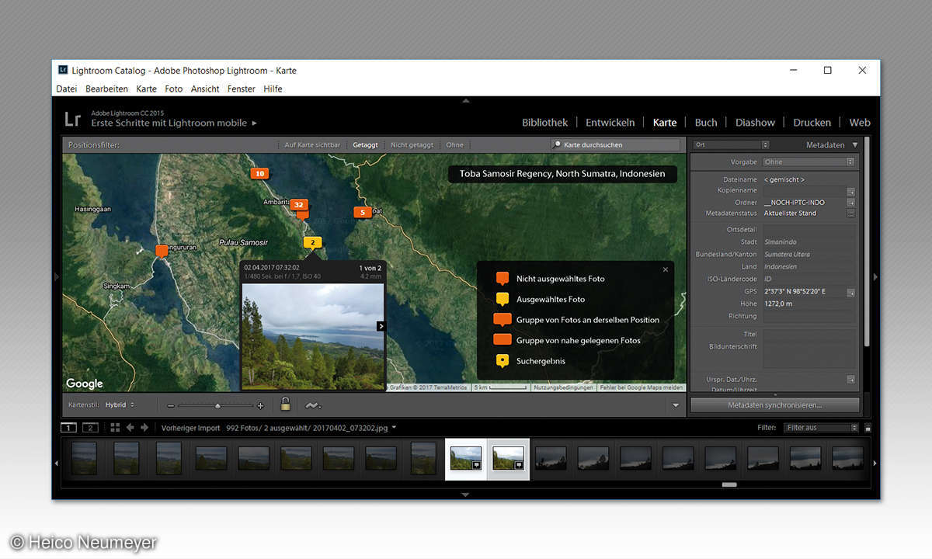Open the Foto menu
This screenshot has height=559, width=932.
[174, 89]
